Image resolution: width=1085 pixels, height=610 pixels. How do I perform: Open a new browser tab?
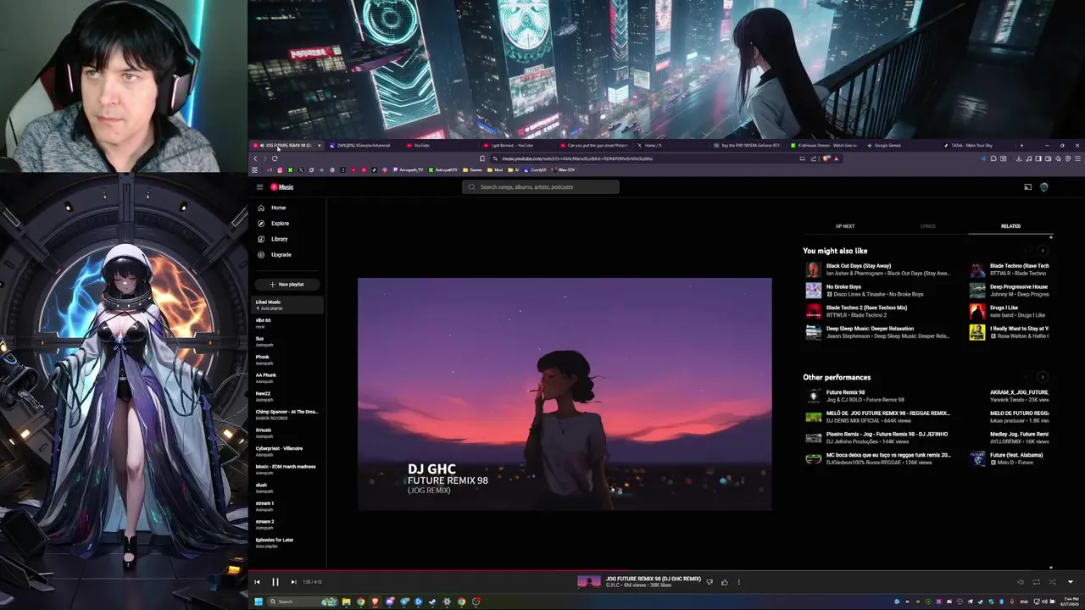pos(1021,146)
